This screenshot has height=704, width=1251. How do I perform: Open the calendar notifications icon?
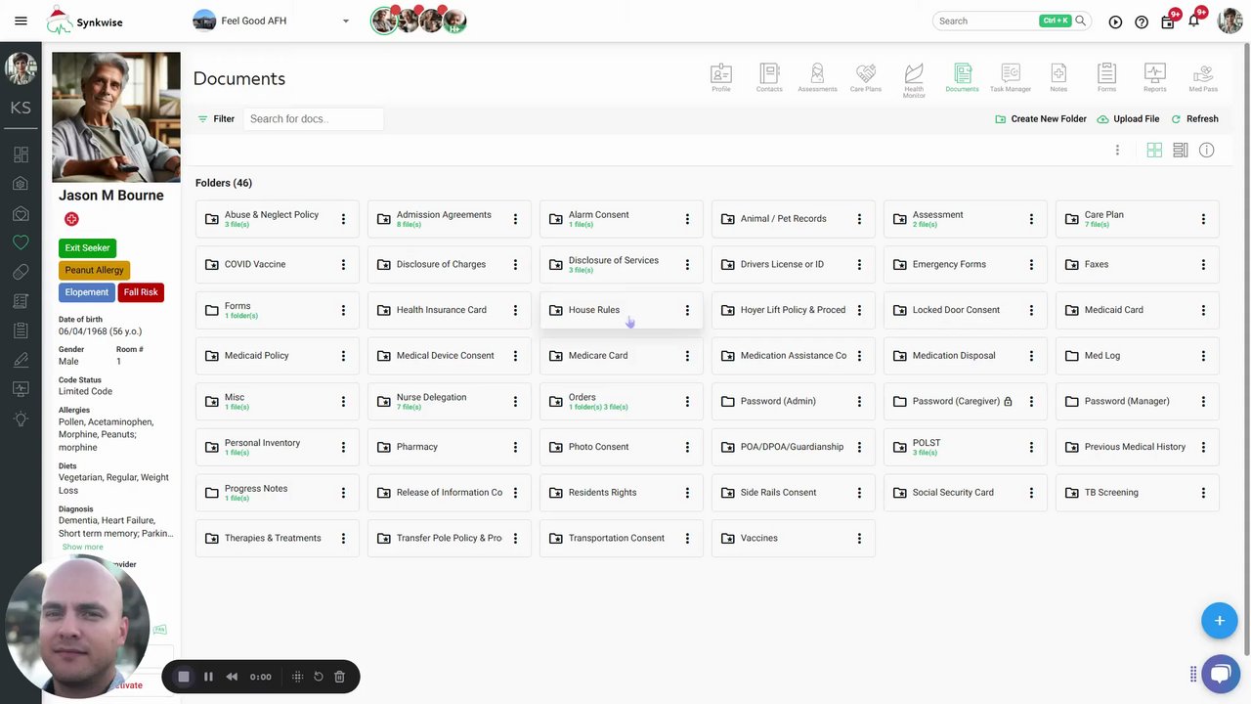pos(1168,22)
